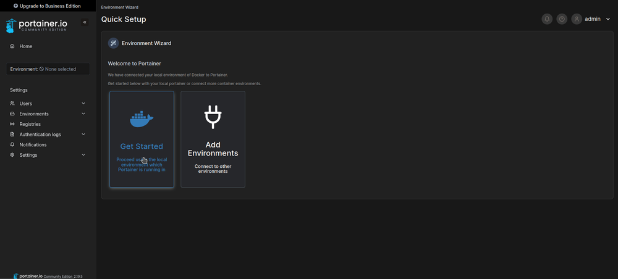This screenshot has width=618, height=279.
Task: Expand the Authentication logs chevron
Action: coord(83,134)
